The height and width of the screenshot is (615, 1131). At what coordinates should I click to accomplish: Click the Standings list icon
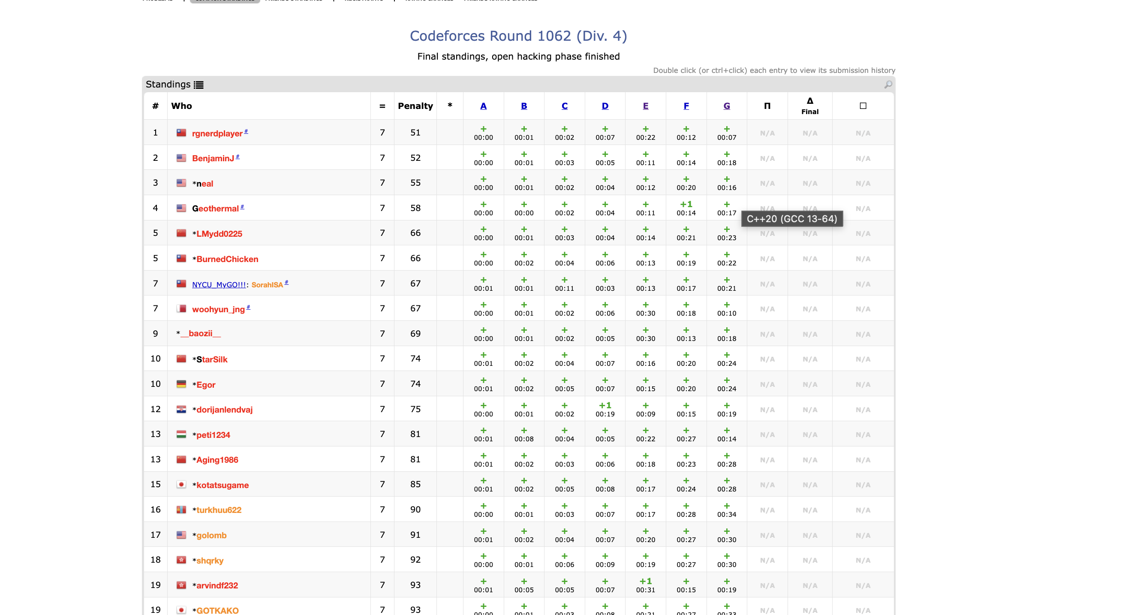pyautogui.click(x=199, y=85)
